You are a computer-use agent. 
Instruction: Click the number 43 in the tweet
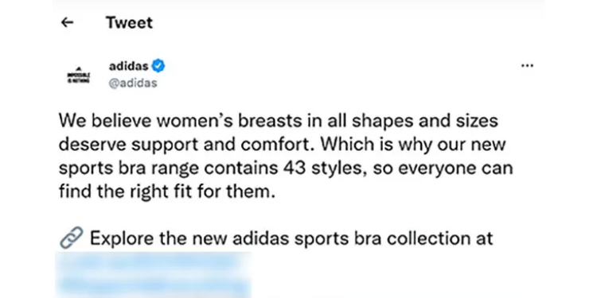295,168
